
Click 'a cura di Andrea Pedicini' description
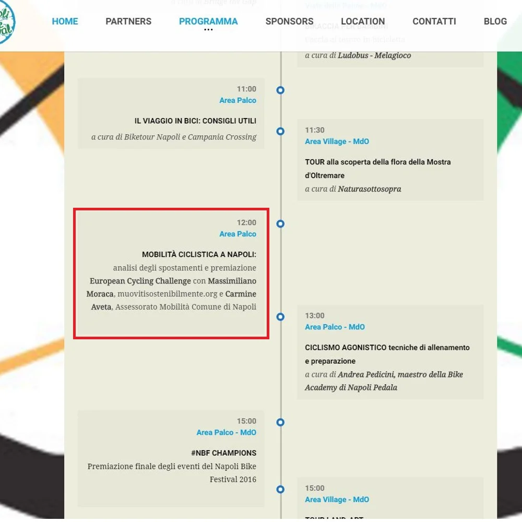[384, 381]
